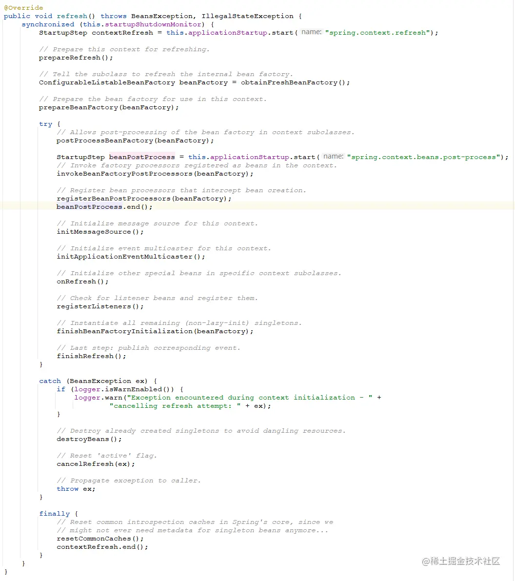Click ConfigurableListableBeanFactory type name
The image size is (515, 581).
107,82
